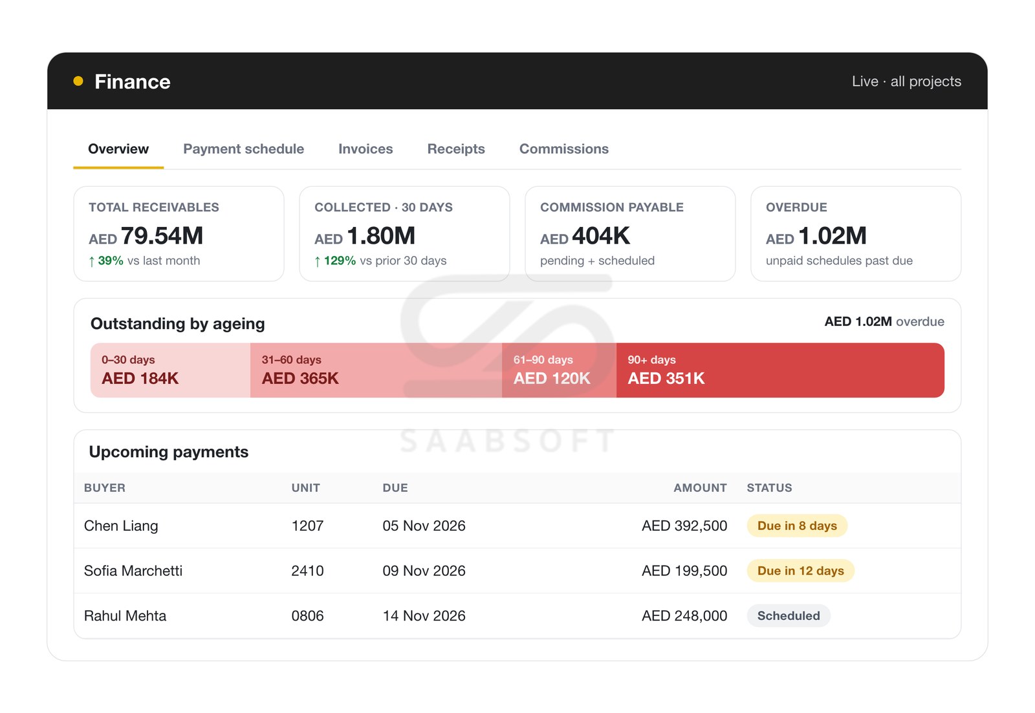1035x713 pixels.
Task: Click amount AED 199,500
Action: [684, 571]
